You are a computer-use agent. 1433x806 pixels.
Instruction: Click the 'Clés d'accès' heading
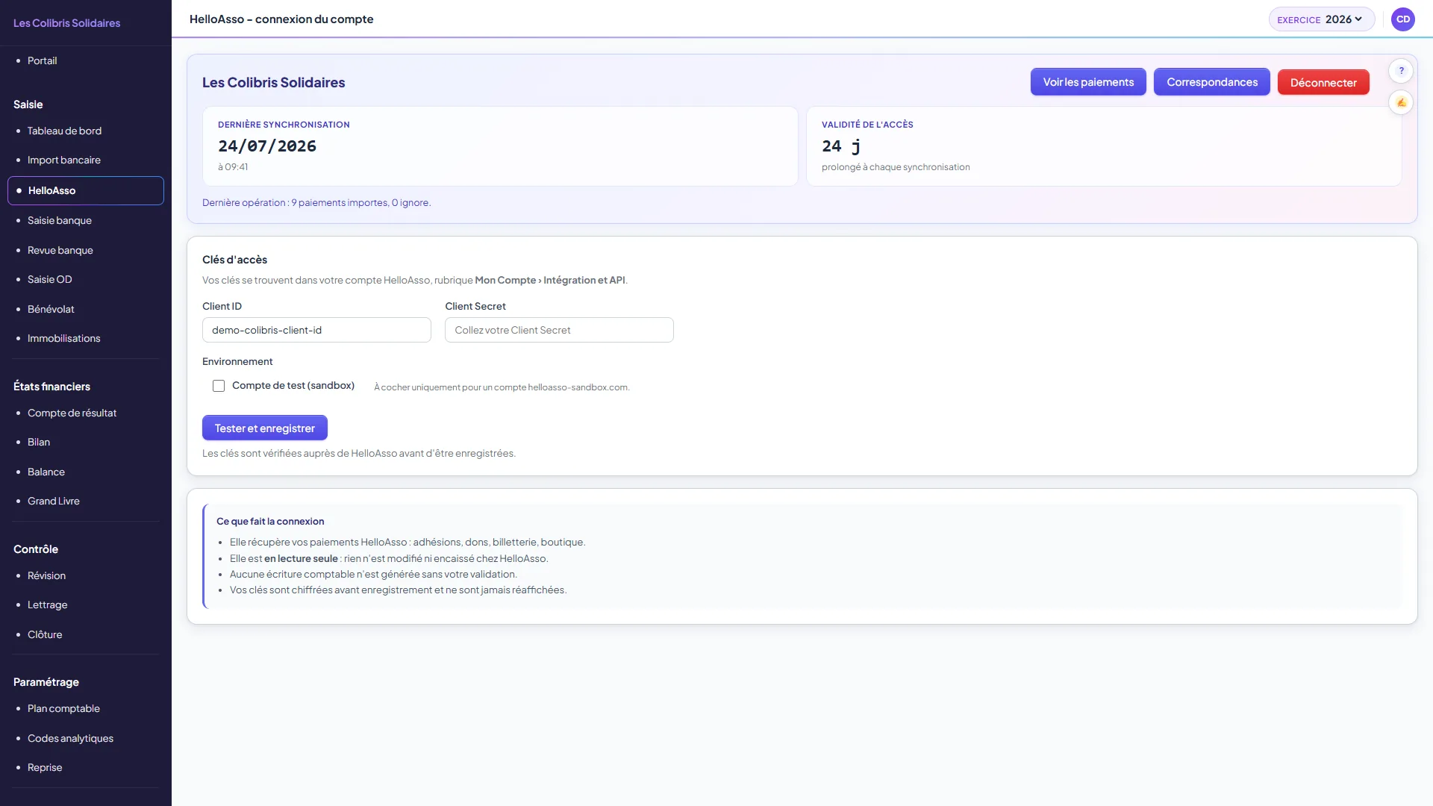pos(234,260)
